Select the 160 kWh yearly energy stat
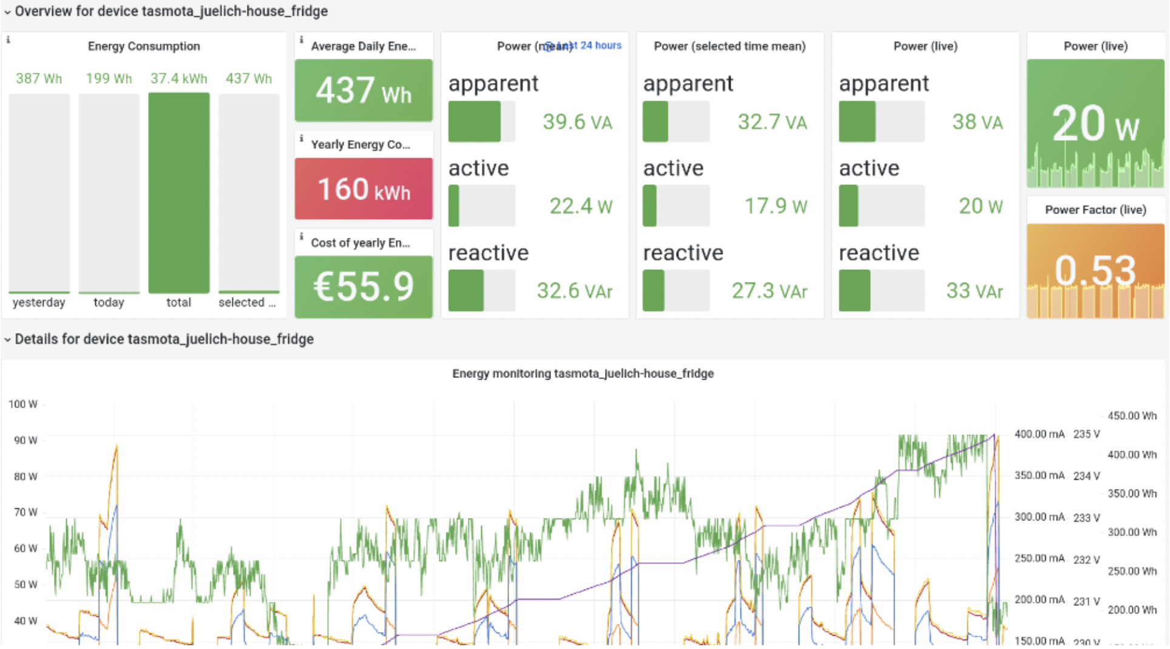Viewport: 1170px width, 649px height. (x=364, y=189)
